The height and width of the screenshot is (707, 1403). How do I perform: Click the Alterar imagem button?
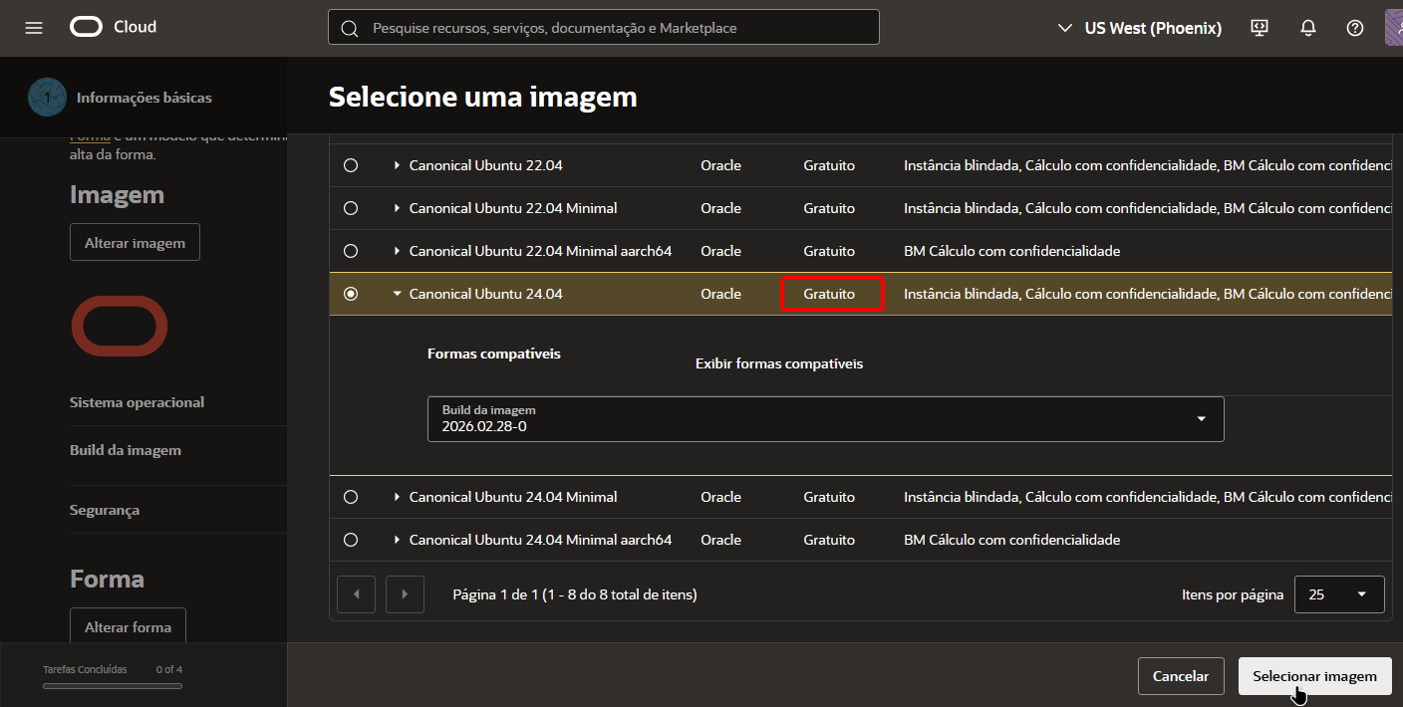click(135, 242)
